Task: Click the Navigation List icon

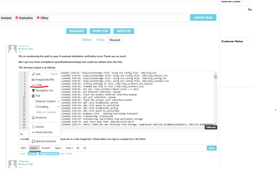Action: pyautogui.click(x=33, y=91)
